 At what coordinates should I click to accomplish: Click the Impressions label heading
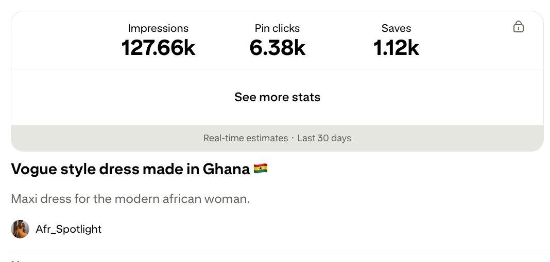point(158,28)
